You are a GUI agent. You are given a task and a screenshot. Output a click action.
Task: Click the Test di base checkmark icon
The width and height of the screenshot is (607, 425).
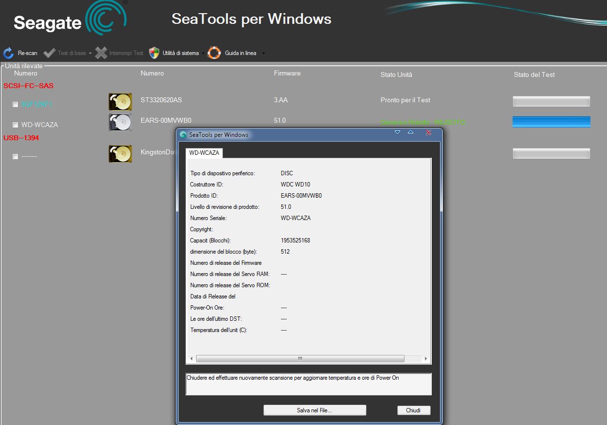[49, 53]
